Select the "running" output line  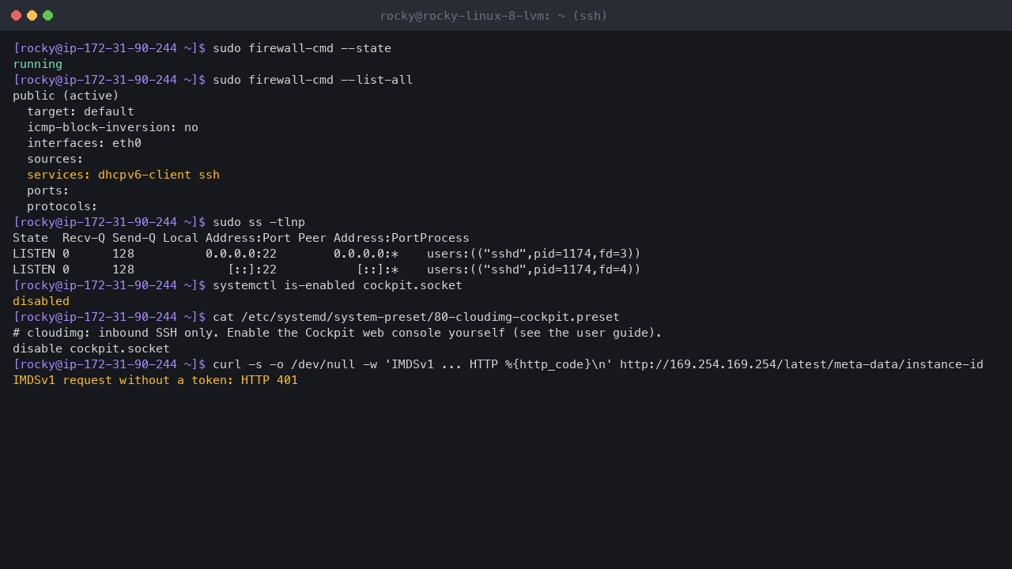(37, 64)
